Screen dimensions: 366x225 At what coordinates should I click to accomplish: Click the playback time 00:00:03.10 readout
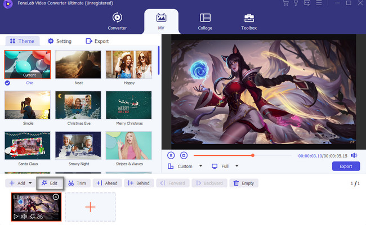(310, 156)
